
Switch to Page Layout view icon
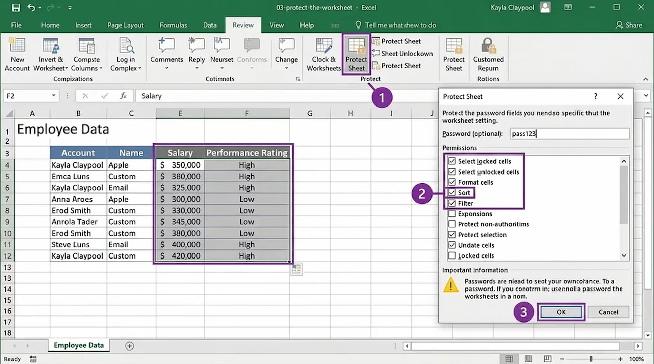(528, 359)
